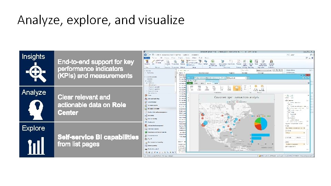Image resolution: width=331 pixels, height=186 pixels.
Task: Click the green File tab in Power View
Action: point(190,83)
